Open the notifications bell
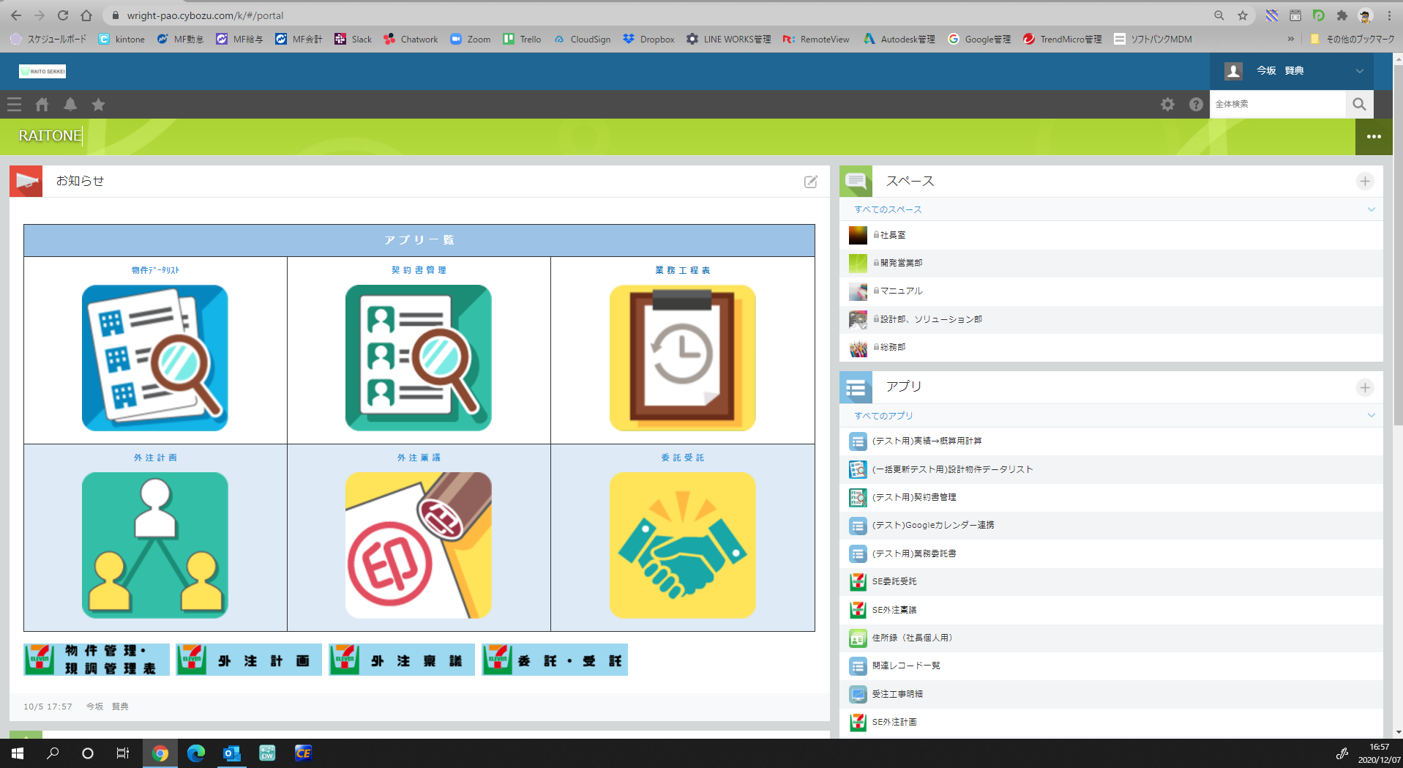The height and width of the screenshot is (768, 1403). pos(70,105)
